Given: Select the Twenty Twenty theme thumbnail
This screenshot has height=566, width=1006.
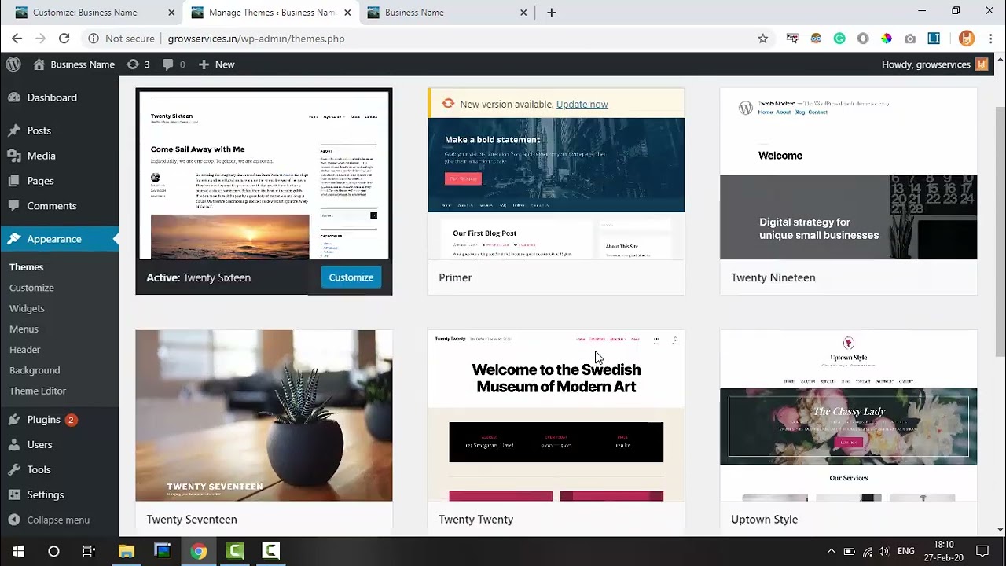Looking at the screenshot, I should click(x=556, y=416).
